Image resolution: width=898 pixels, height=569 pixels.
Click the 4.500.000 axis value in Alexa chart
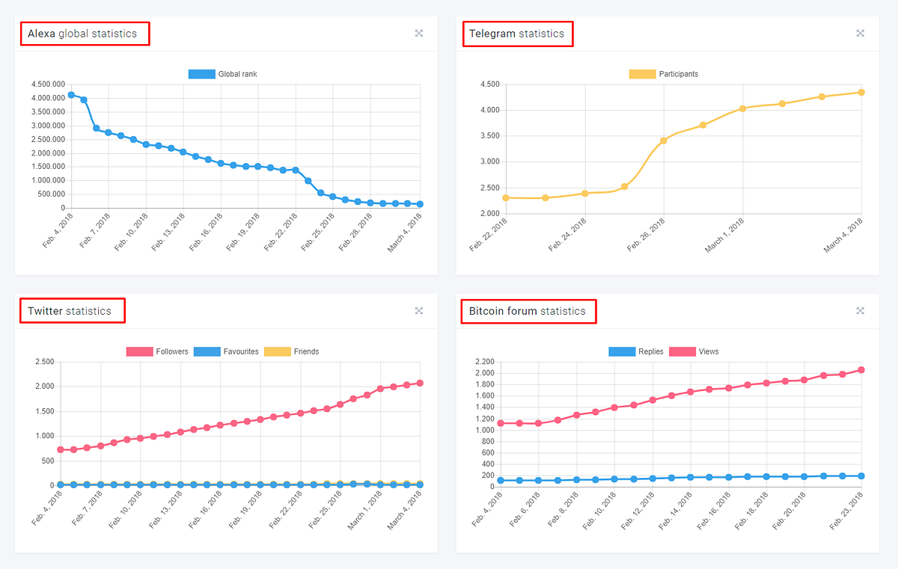point(47,84)
